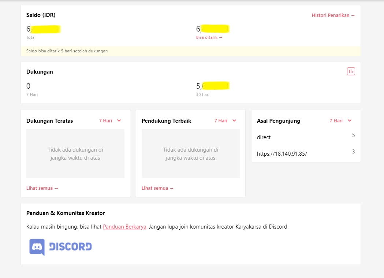Open the Panduan Berkarya guide link
The width and height of the screenshot is (384, 278).
[x=124, y=227]
